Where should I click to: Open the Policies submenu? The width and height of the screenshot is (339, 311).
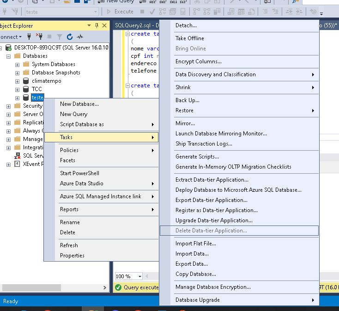coord(102,150)
